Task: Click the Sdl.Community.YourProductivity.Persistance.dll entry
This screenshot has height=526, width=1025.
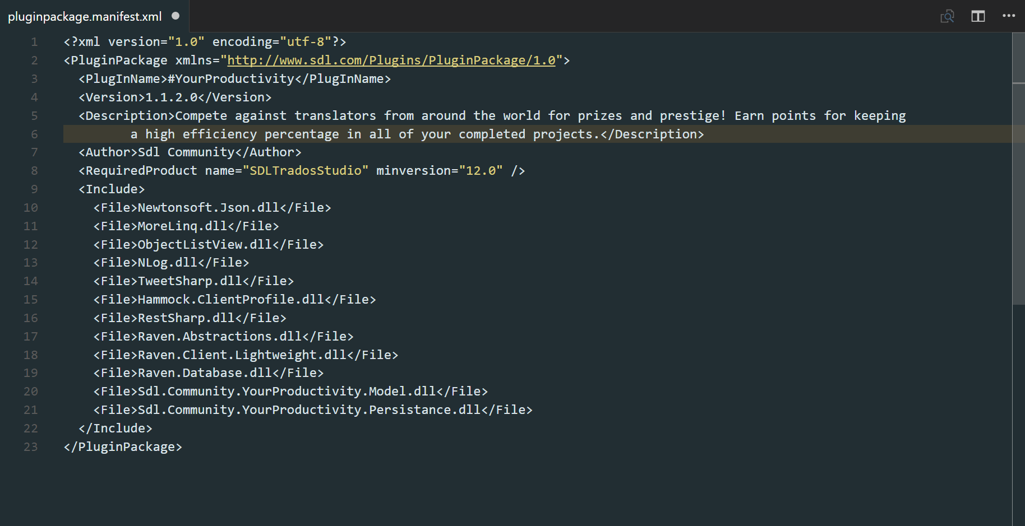Action: pyautogui.click(x=313, y=410)
